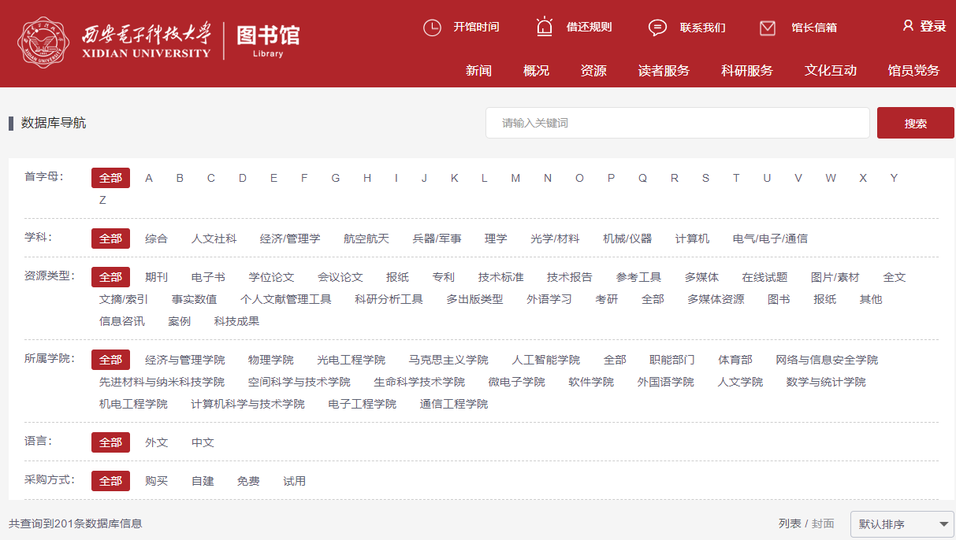Choose the 学位论文 resource type filter
The height and width of the screenshot is (540, 956).
click(271, 277)
